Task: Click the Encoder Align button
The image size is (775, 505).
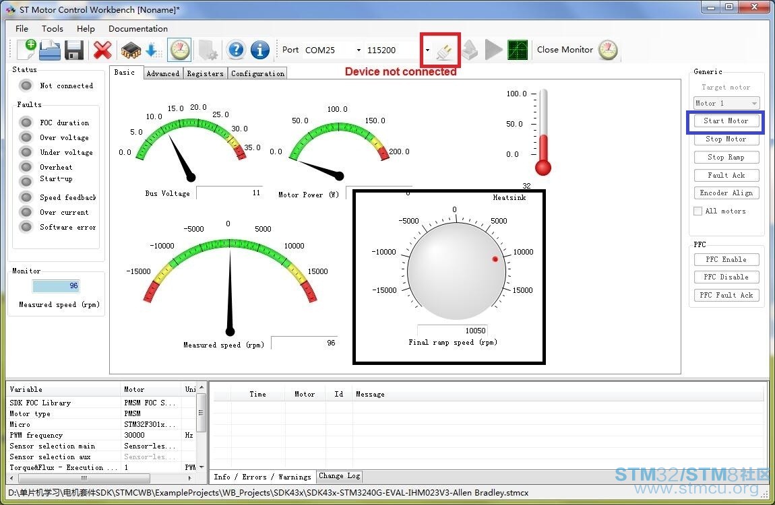Action: coord(726,193)
